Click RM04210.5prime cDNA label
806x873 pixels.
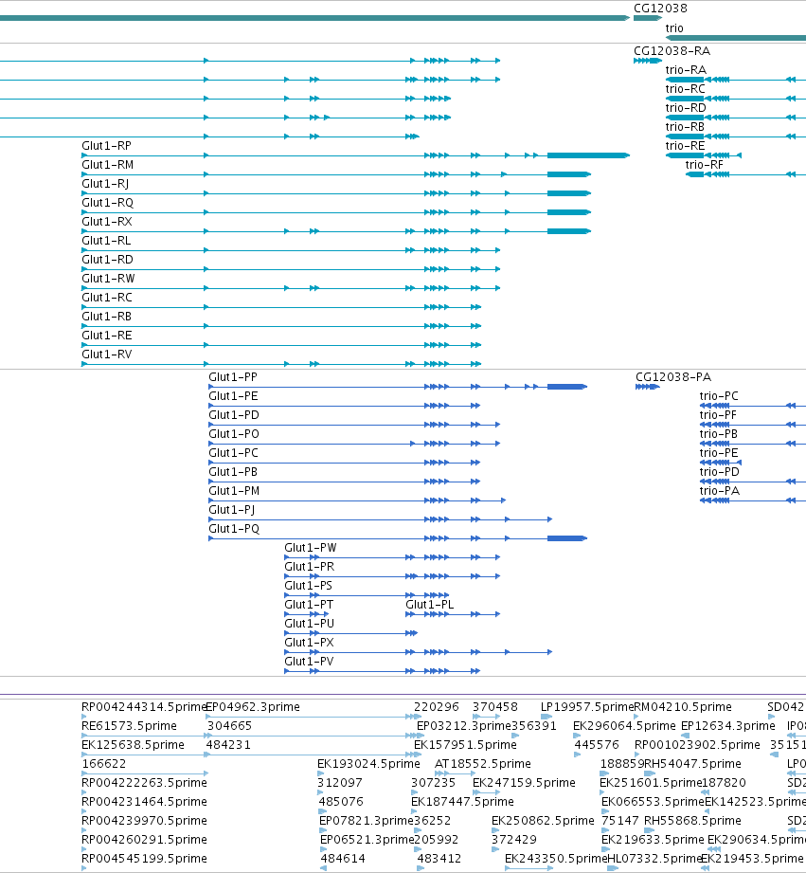(x=683, y=706)
